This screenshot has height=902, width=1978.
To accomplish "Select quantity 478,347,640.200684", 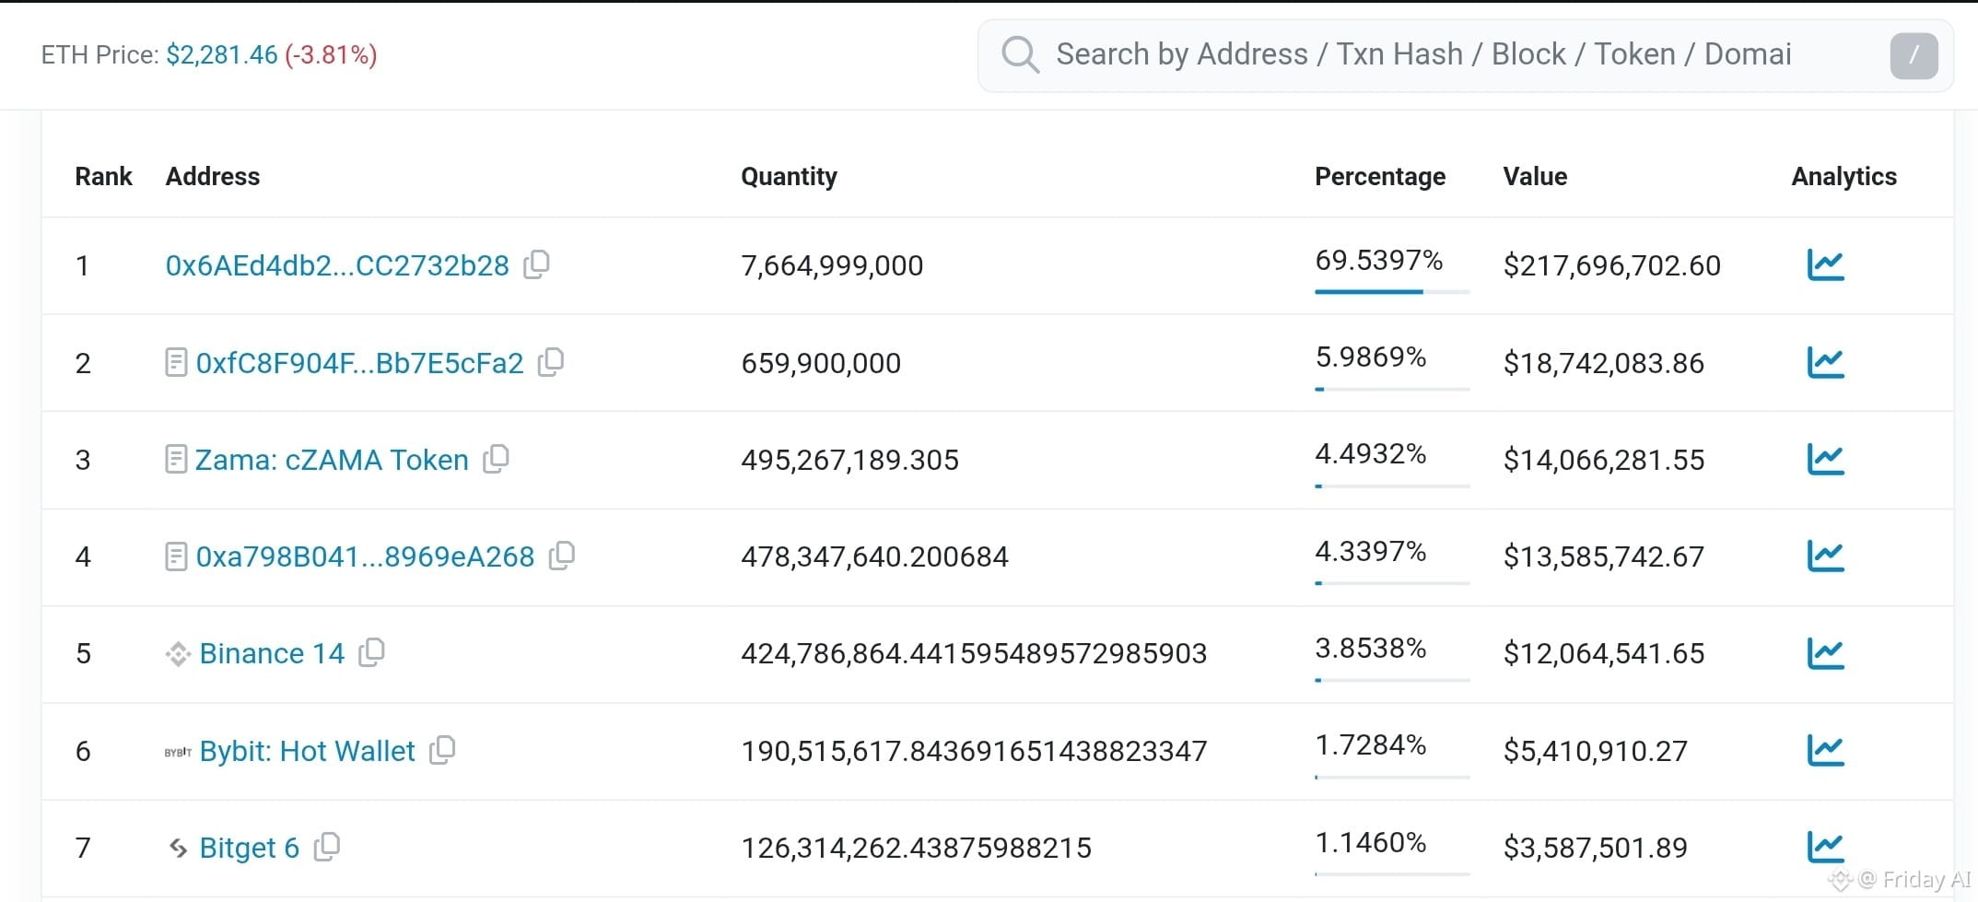I will tap(874, 556).
